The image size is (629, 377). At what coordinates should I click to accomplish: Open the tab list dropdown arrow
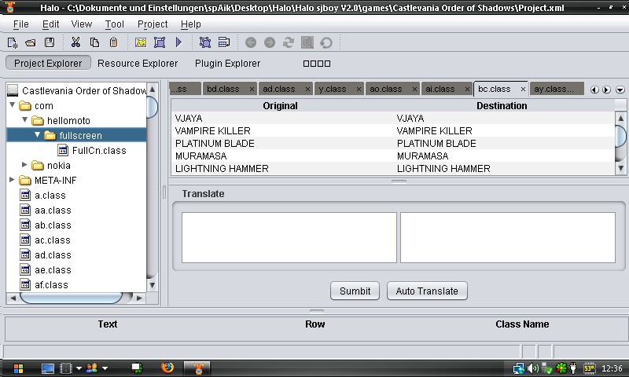(x=620, y=90)
